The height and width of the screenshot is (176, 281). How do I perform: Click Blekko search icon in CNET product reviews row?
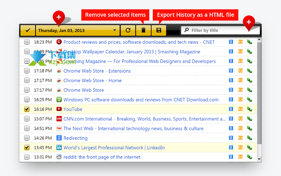250,42
